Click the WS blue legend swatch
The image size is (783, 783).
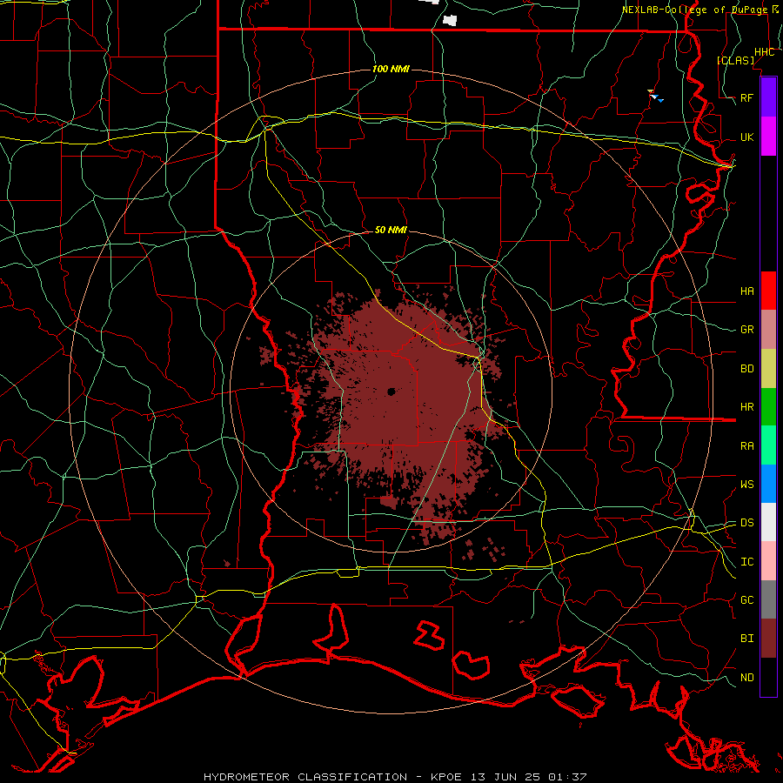768,484
